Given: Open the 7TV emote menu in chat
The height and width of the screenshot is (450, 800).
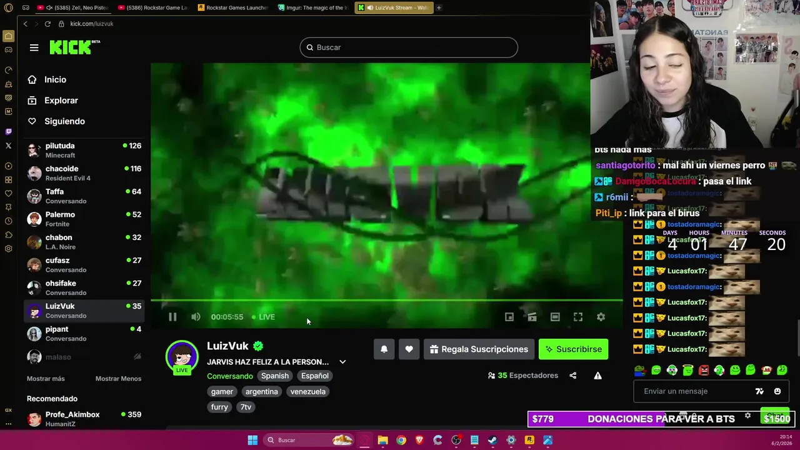Looking at the screenshot, I should click(x=759, y=391).
